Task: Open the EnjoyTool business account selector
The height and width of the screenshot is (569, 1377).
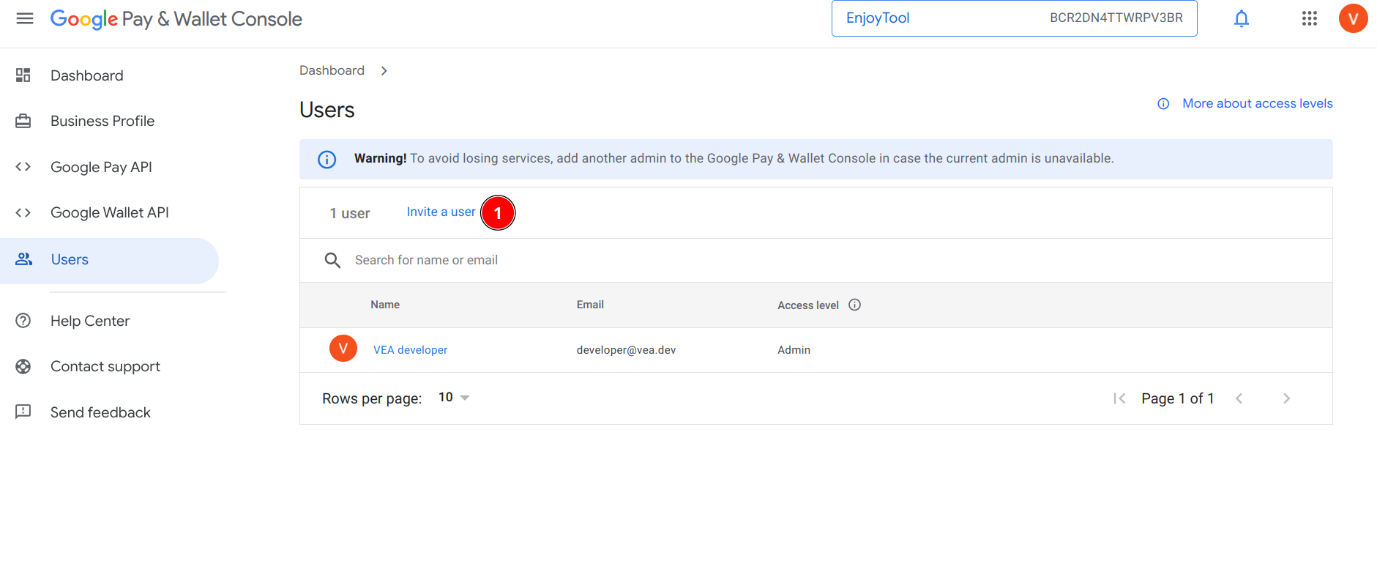Action: click(1014, 18)
